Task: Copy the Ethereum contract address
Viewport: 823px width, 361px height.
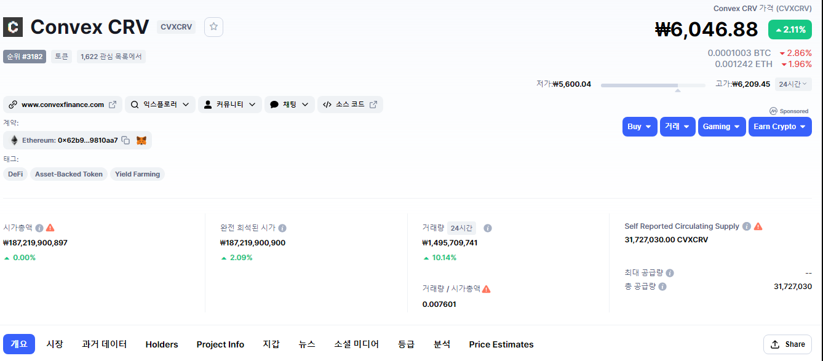Action: tap(125, 140)
